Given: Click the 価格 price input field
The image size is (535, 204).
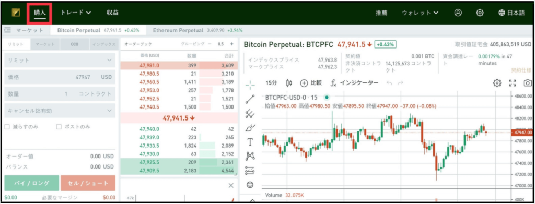Looking at the screenshot, I should click(x=60, y=77).
